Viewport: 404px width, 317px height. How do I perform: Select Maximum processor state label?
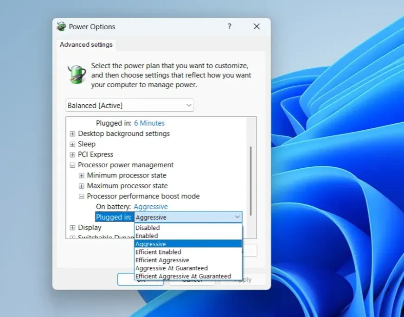pyautogui.click(x=127, y=186)
